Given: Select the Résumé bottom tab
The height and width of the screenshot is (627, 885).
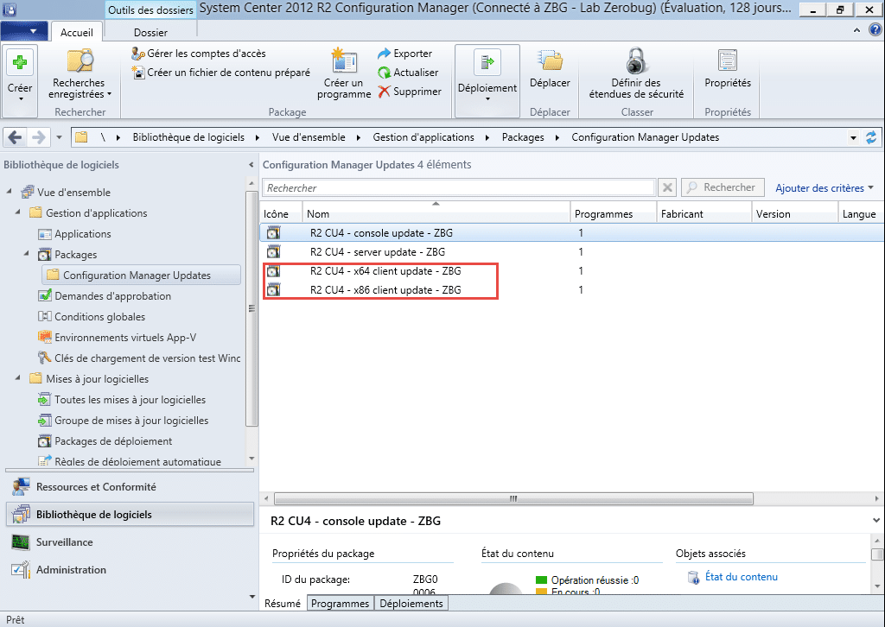Looking at the screenshot, I should pos(283,604).
